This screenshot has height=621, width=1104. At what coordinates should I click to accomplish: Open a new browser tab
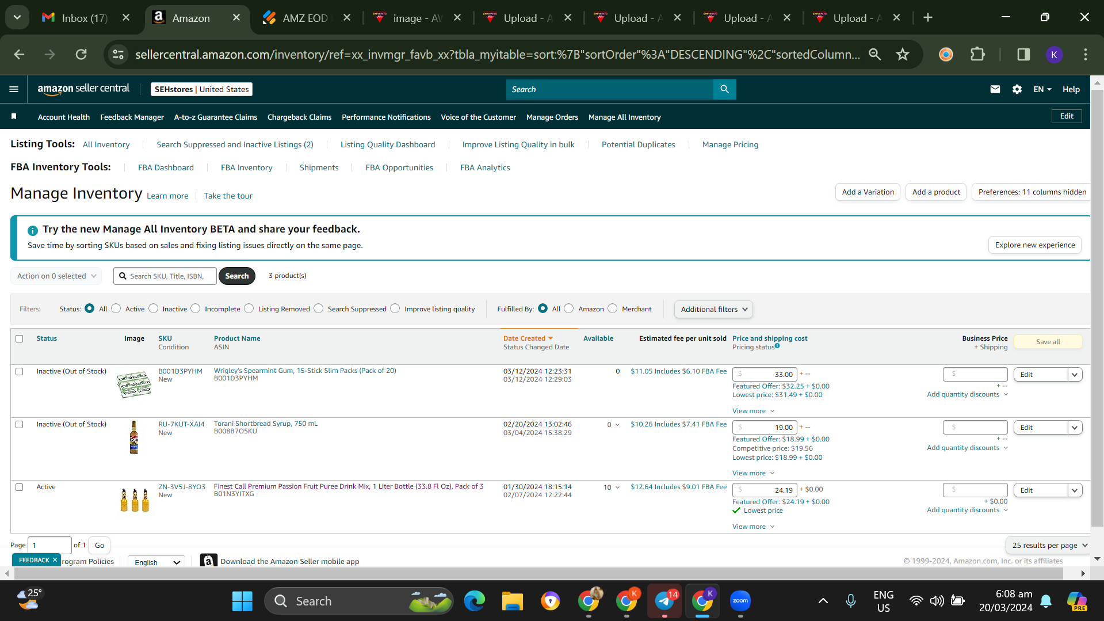coord(927,18)
